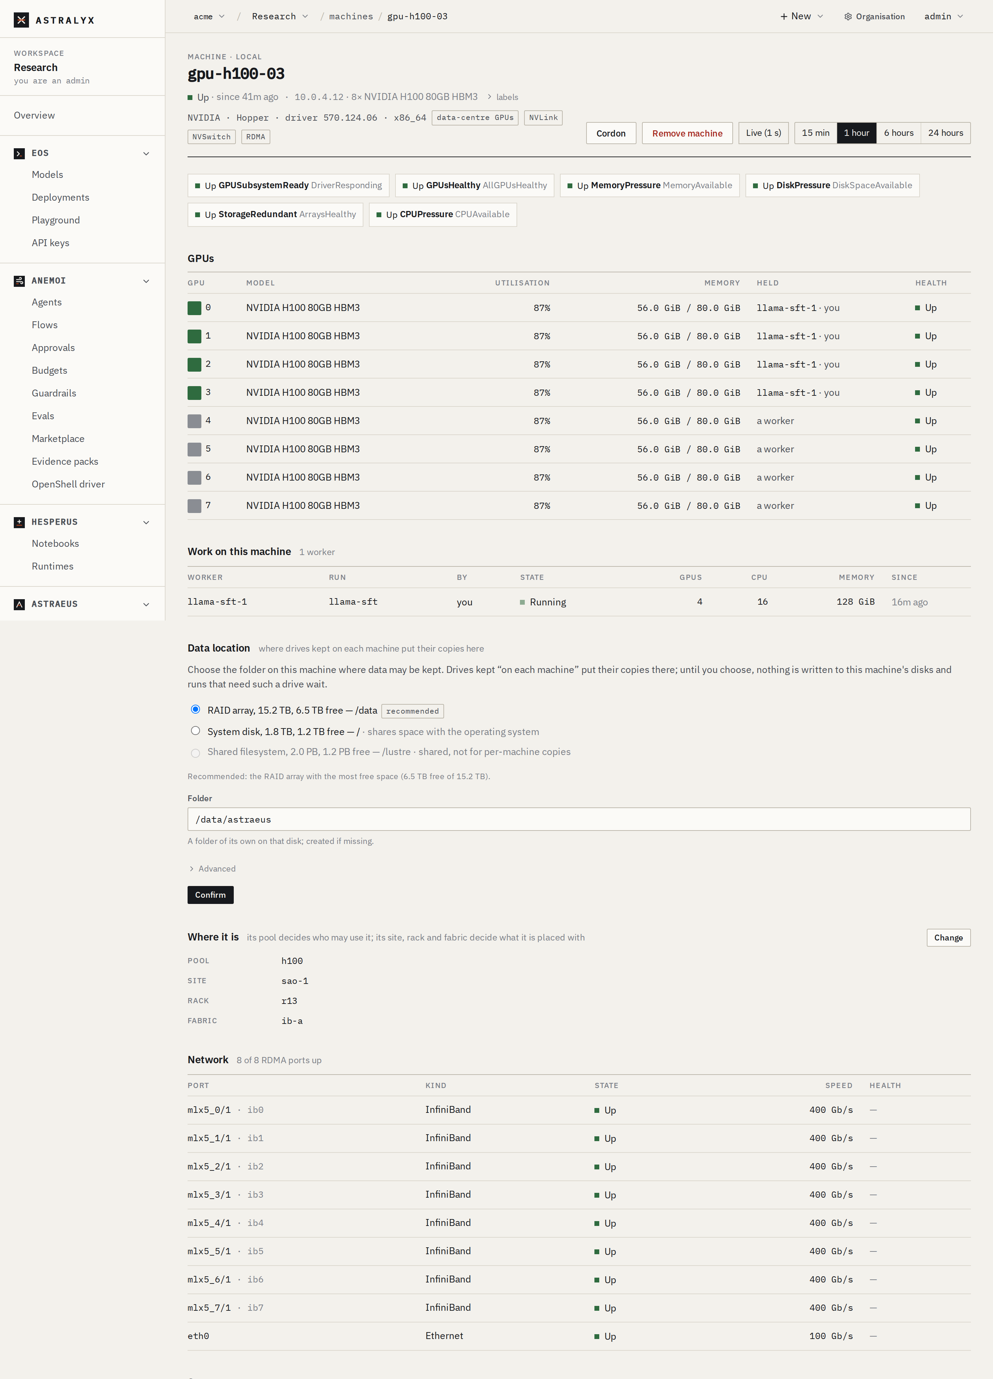The width and height of the screenshot is (993, 1379).
Task: Select the System disk radio option
Action: tap(195, 731)
